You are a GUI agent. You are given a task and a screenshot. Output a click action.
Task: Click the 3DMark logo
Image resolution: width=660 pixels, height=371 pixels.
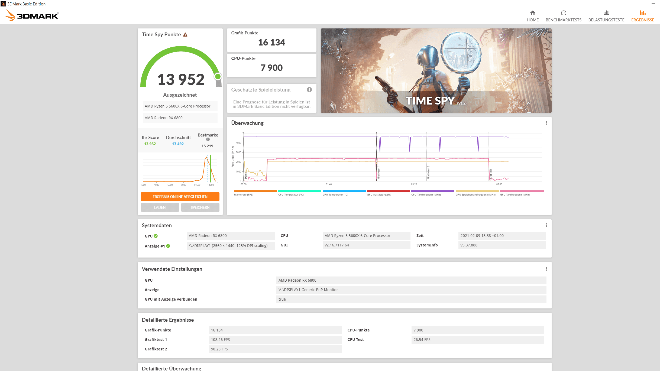32,15
